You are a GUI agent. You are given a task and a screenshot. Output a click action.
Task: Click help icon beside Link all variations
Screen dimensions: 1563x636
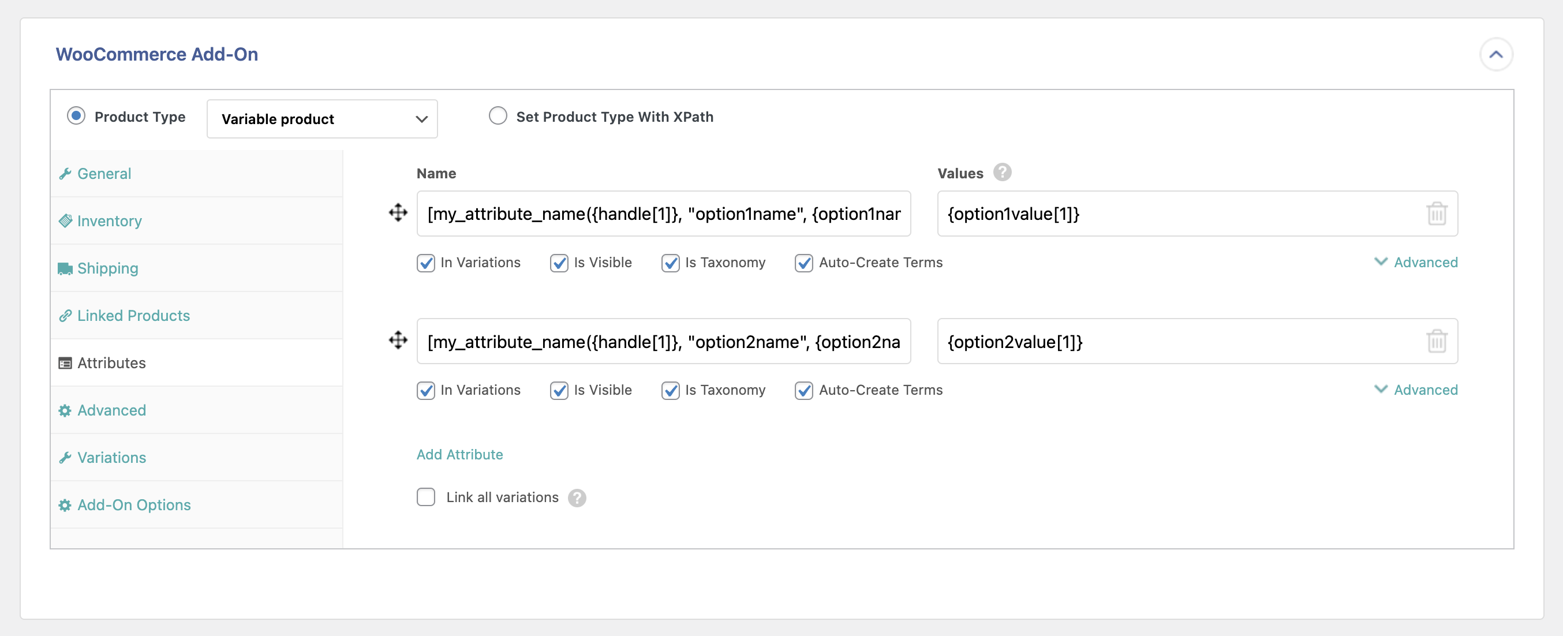pyautogui.click(x=577, y=497)
